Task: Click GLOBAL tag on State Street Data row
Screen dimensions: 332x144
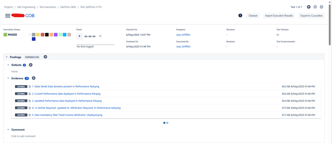Action: [21, 87]
